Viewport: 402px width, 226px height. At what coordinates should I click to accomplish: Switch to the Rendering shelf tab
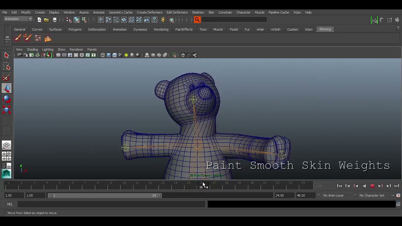click(x=161, y=29)
